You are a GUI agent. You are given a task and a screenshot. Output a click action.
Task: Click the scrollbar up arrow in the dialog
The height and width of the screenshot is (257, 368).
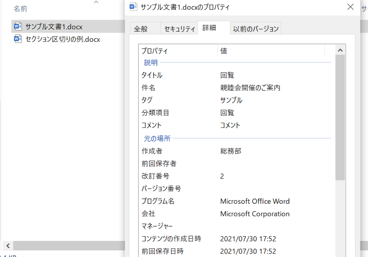pyautogui.click(x=340, y=50)
